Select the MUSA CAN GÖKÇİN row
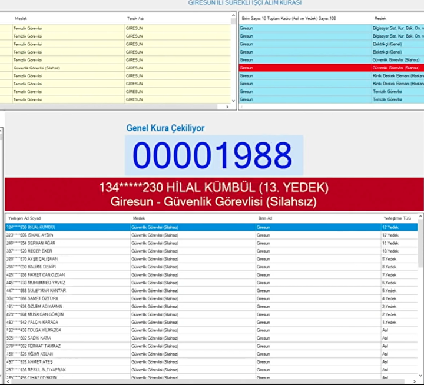 tap(211, 314)
